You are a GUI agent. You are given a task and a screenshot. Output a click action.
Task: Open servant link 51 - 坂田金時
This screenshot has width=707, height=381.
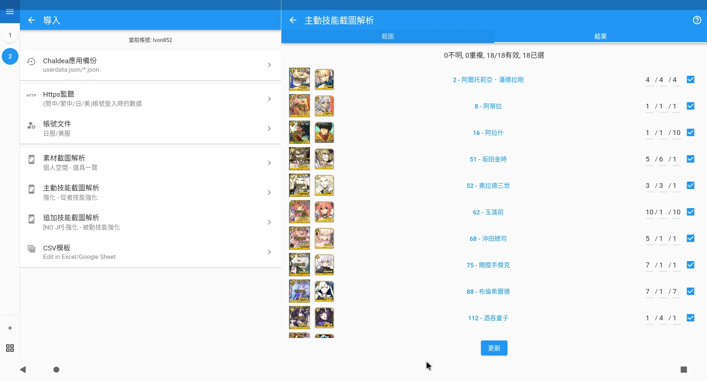point(488,159)
